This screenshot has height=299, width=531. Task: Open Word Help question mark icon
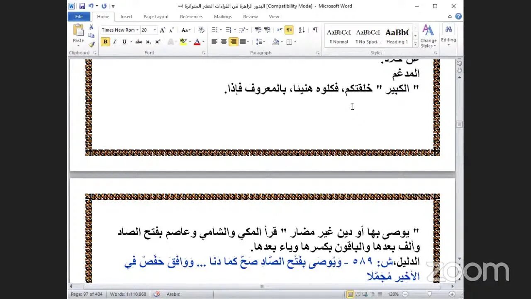(458, 17)
